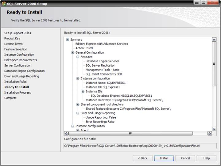Screen dimensions: 221x166
Task: Click the SQL Server Setup title bar icon
Action: click(x=4, y=3)
